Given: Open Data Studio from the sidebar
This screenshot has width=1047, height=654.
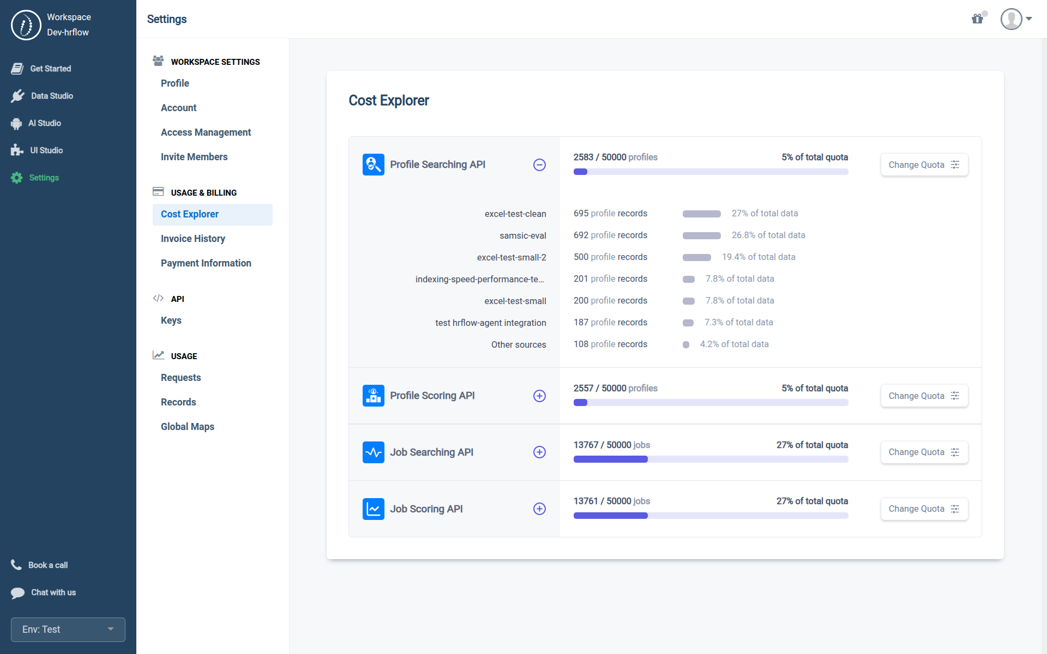Looking at the screenshot, I should pos(51,96).
